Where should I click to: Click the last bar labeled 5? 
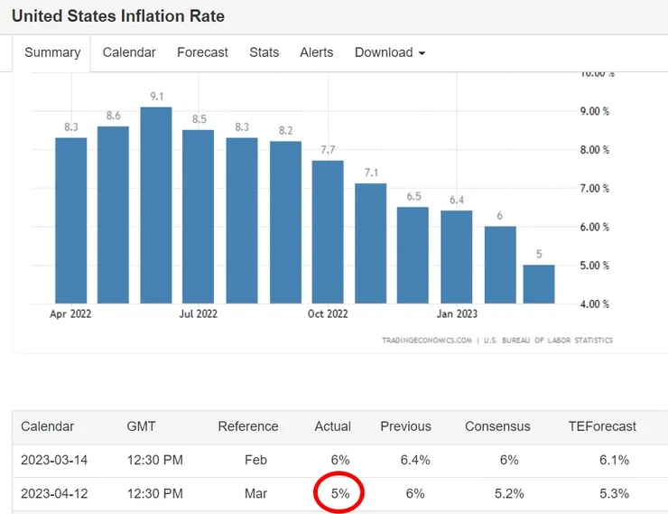(x=539, y=284)
